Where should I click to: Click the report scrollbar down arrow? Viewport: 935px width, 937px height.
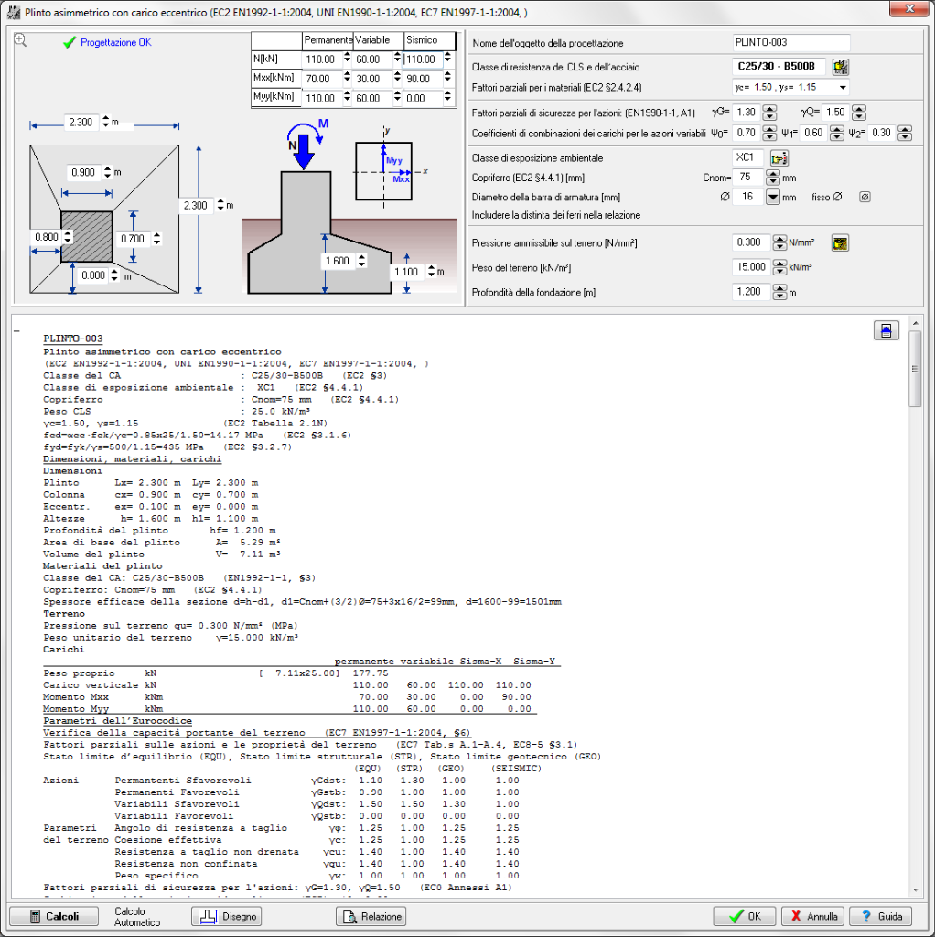[x=915, y=889]
